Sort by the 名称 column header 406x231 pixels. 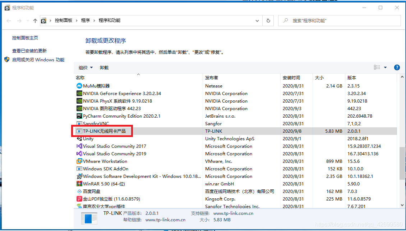click(138, 77)
